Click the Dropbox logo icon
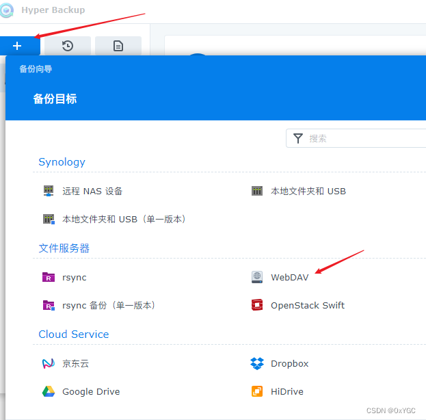 [257, 363]
